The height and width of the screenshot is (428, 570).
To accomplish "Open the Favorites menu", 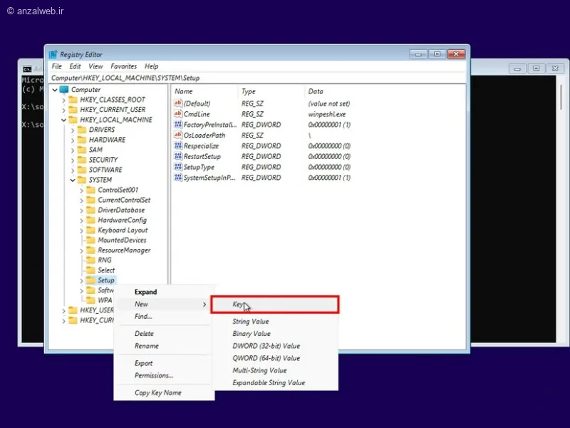I will pyautogui.click(x=123, y=66).
